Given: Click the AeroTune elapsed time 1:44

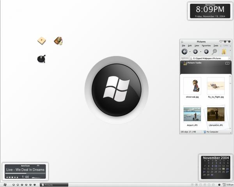Looking at the screenshot, I should [25, 177].
